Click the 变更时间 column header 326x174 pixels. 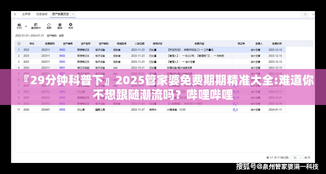pos(277,44)
